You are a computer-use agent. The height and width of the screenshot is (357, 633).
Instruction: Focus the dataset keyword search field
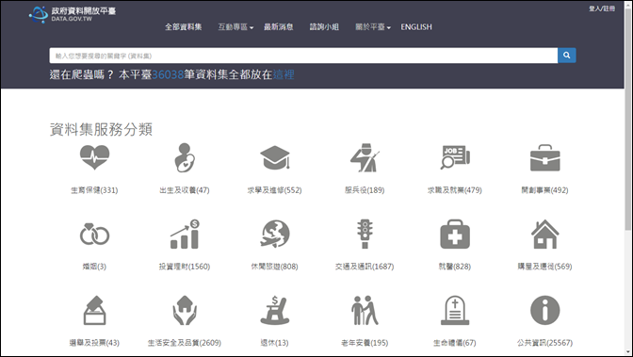click(303, 56)
